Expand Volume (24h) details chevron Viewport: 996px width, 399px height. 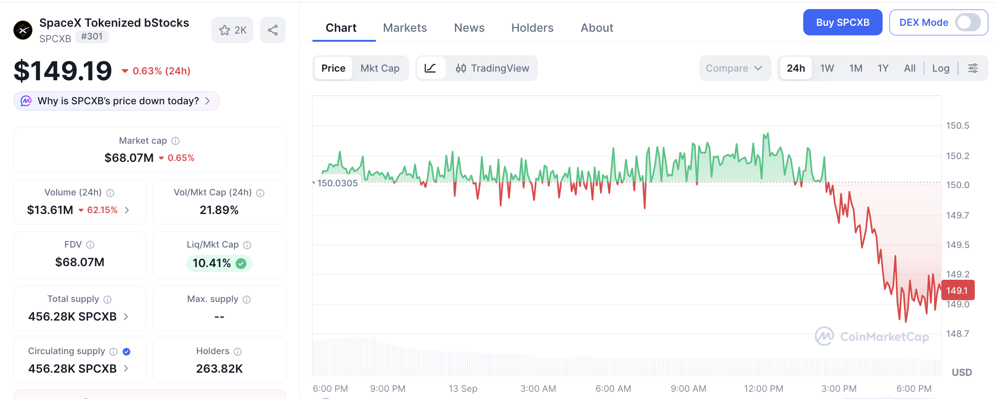[127, 210]
